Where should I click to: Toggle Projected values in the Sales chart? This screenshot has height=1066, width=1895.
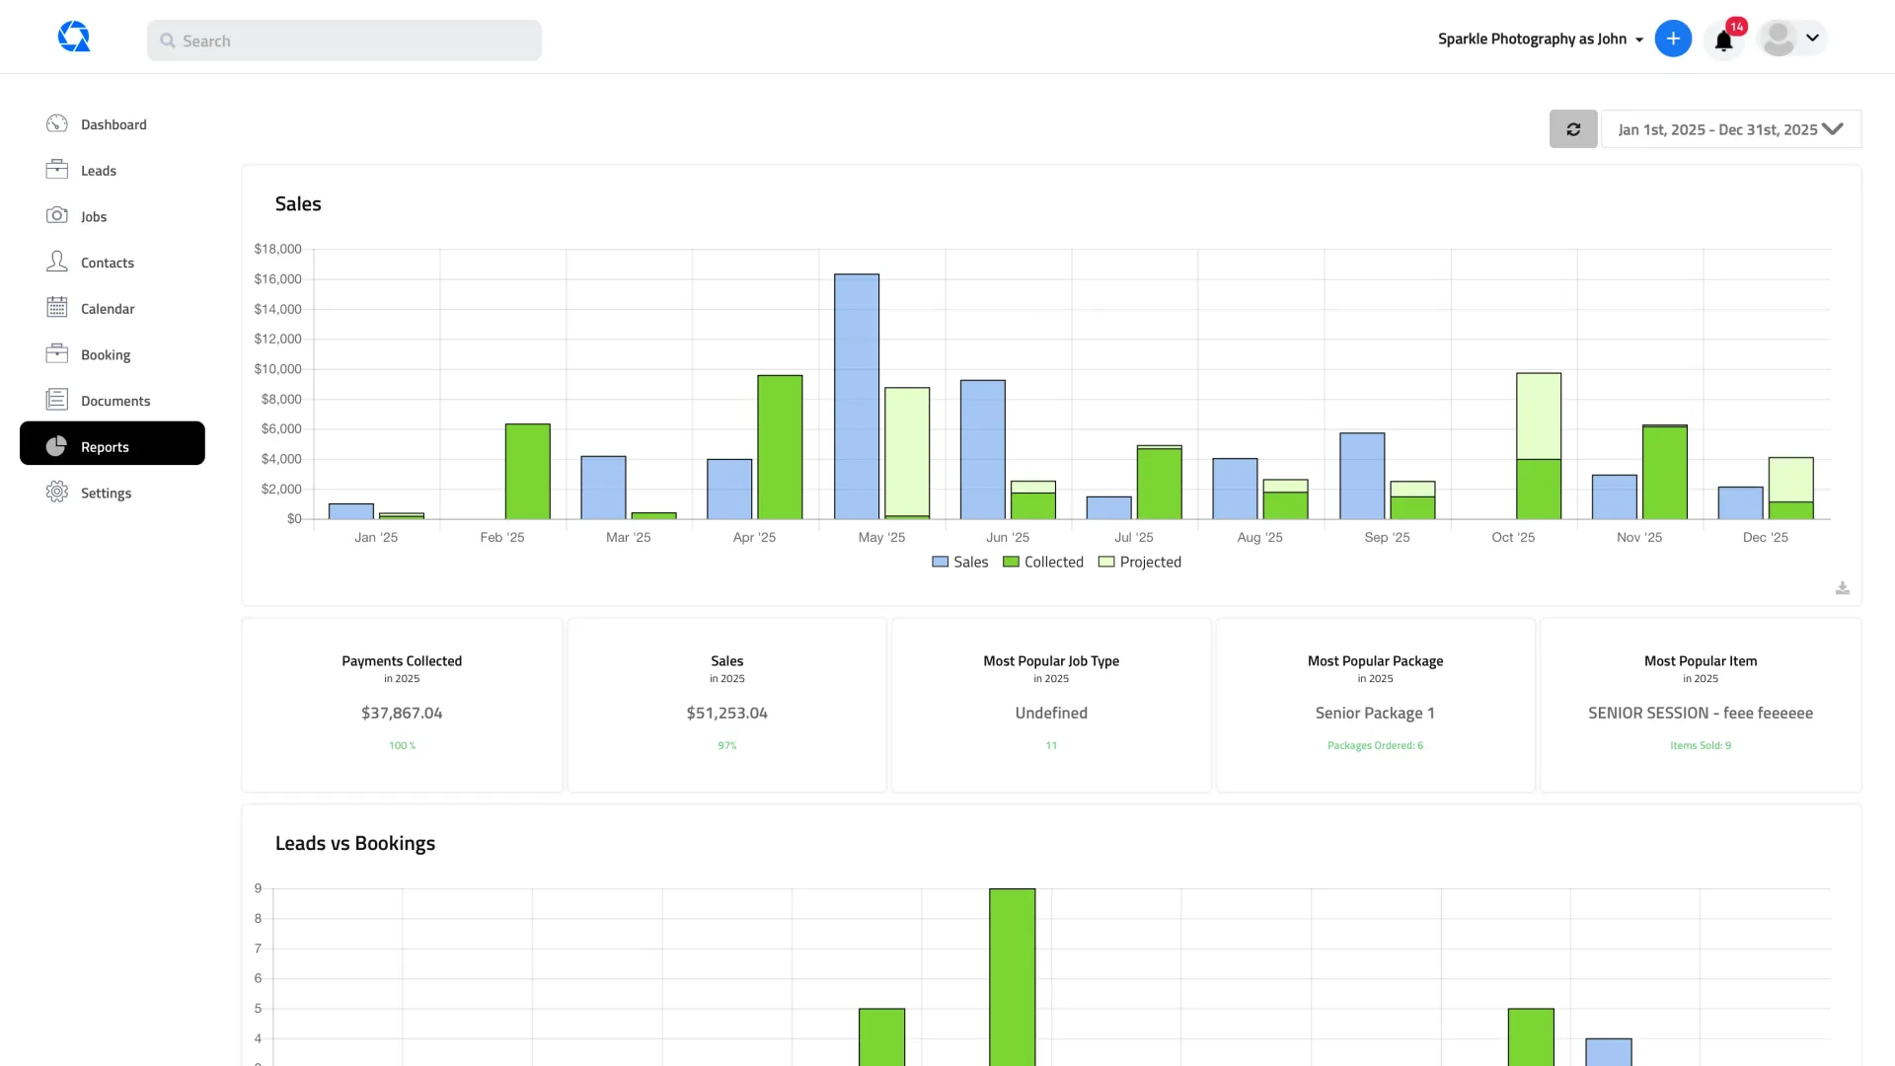pos(1140,562)
